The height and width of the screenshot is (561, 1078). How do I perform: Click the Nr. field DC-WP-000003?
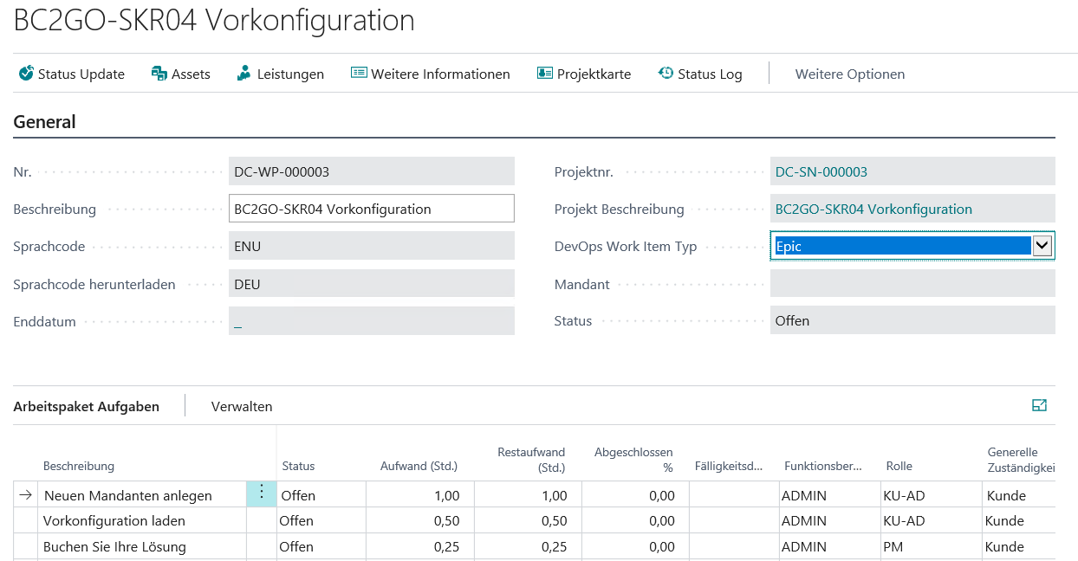(372, 171)
